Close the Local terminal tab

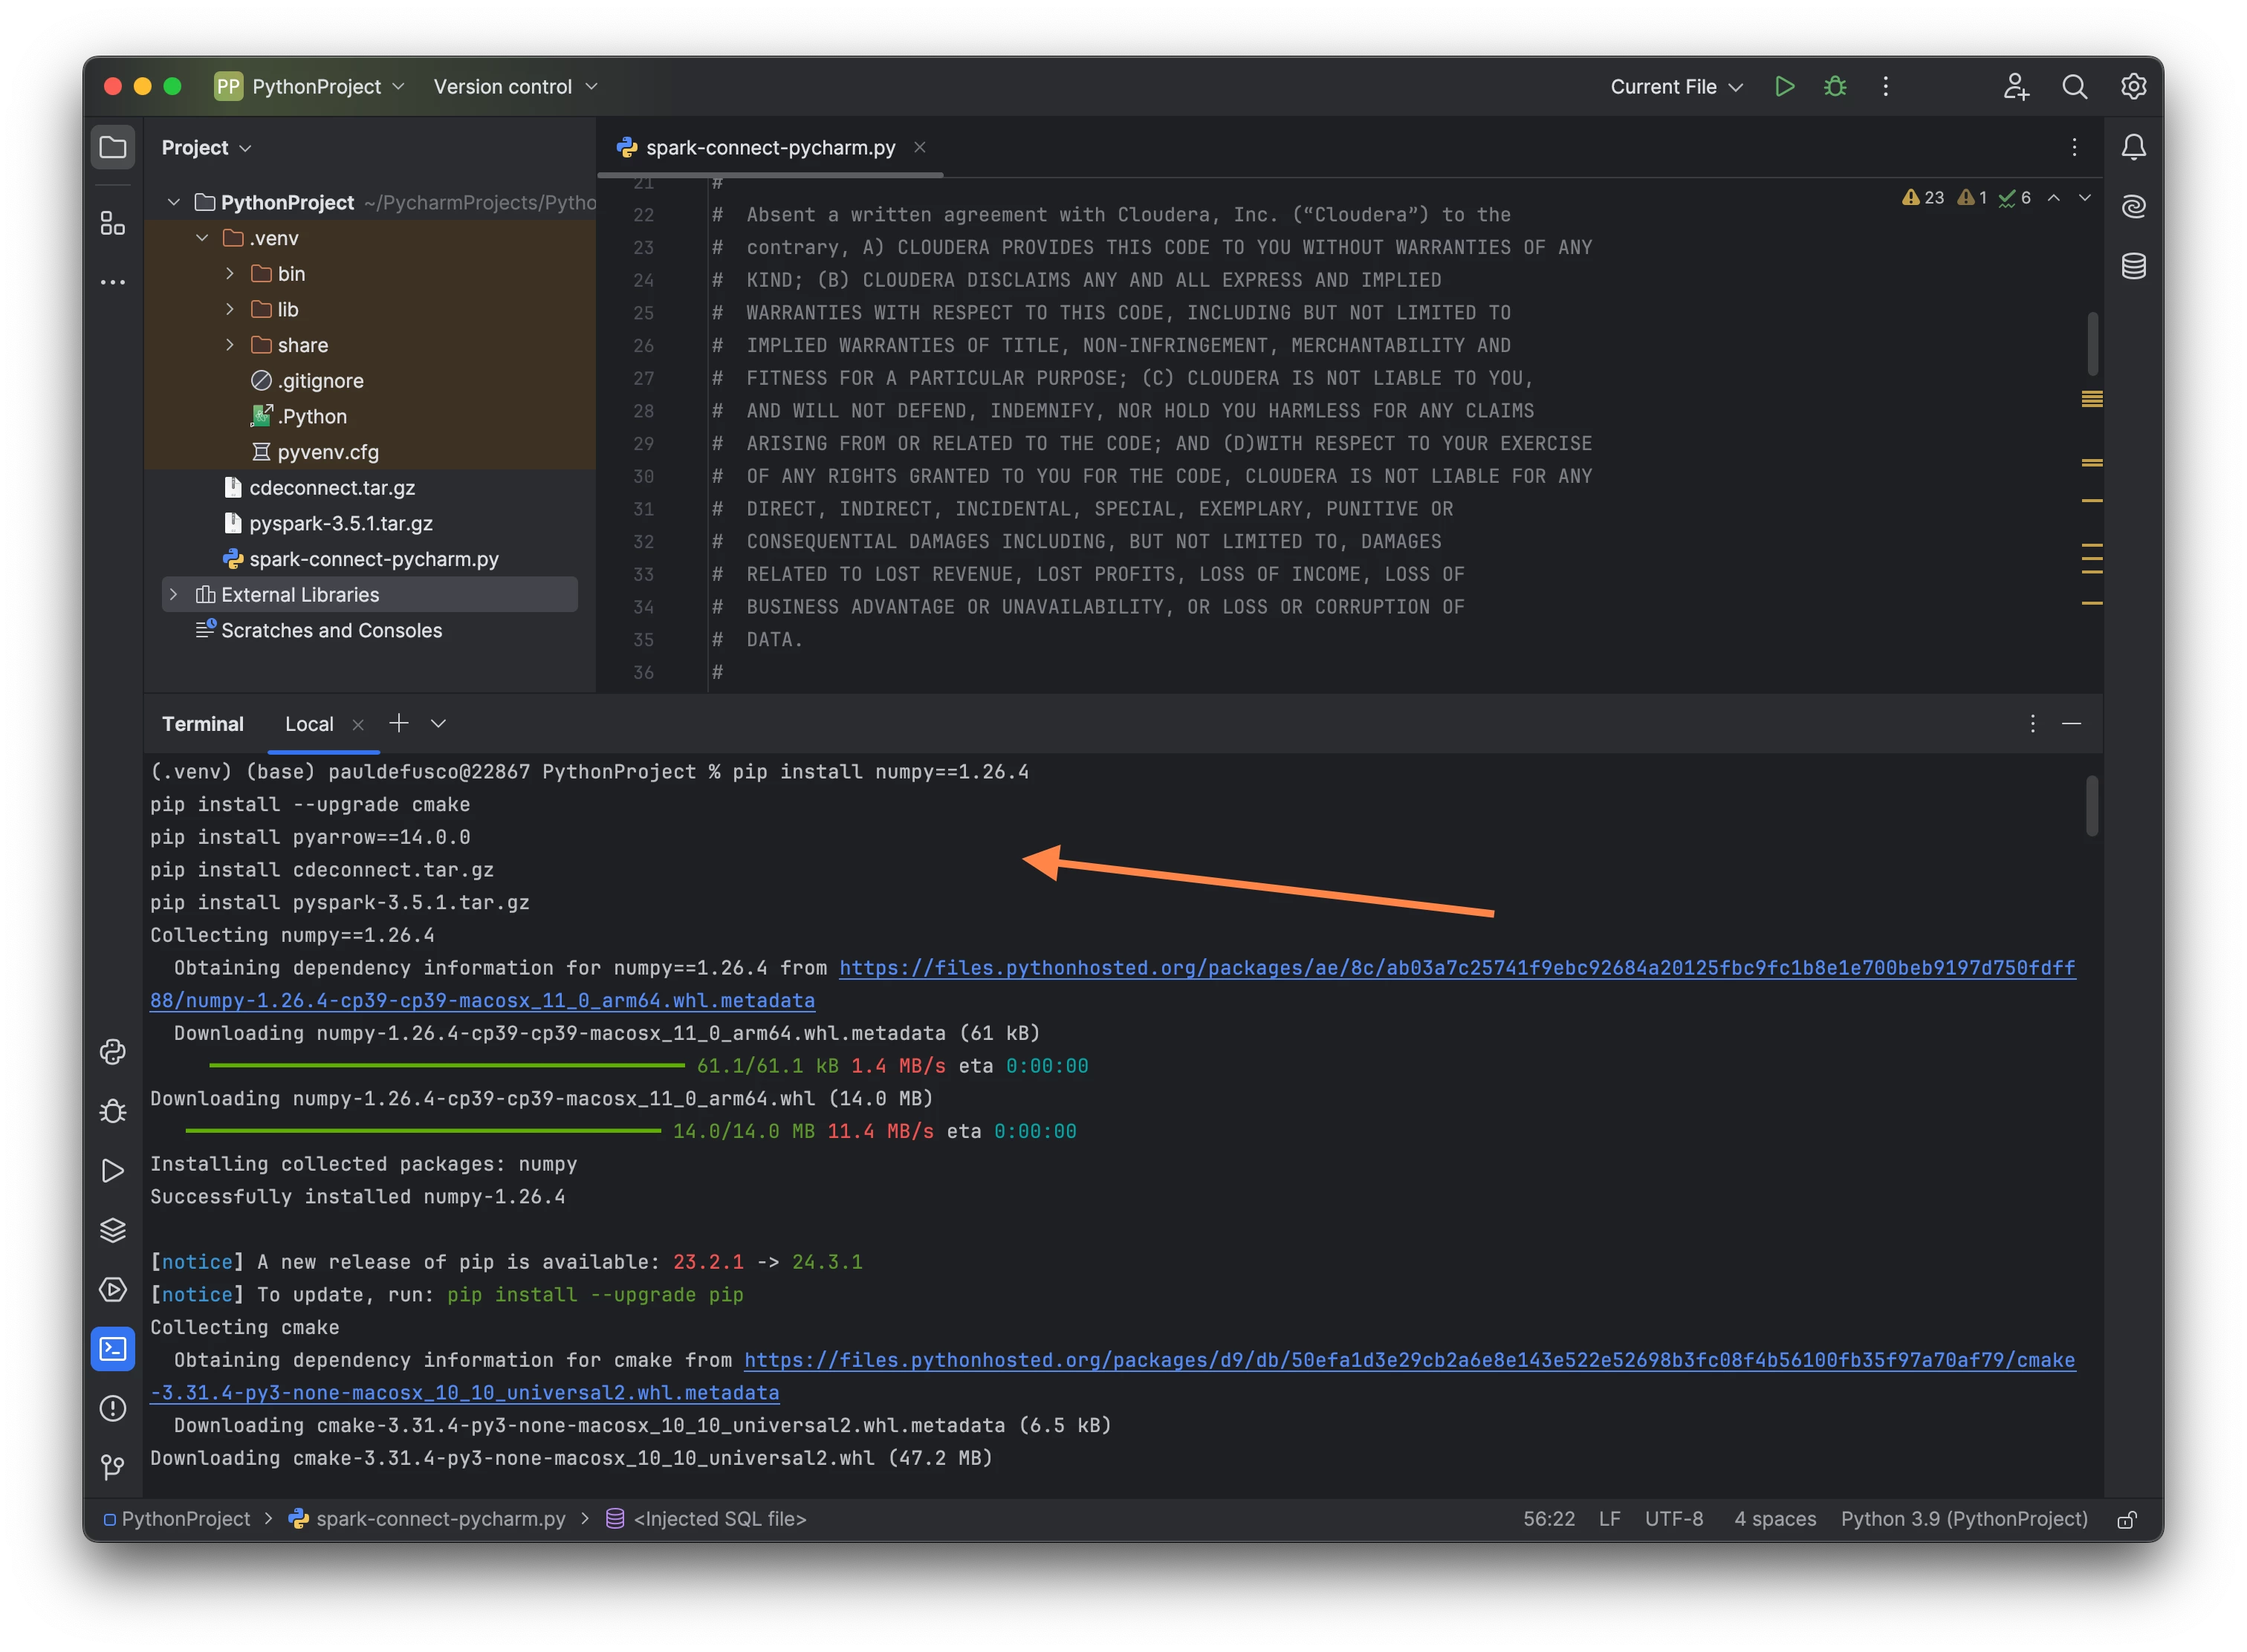point(358,725)
